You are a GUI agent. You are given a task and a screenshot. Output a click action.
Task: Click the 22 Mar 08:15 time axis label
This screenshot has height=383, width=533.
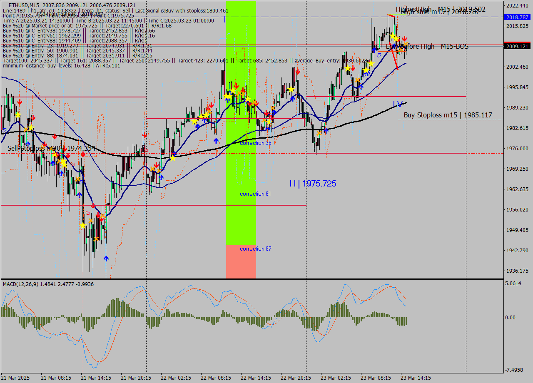216,378
